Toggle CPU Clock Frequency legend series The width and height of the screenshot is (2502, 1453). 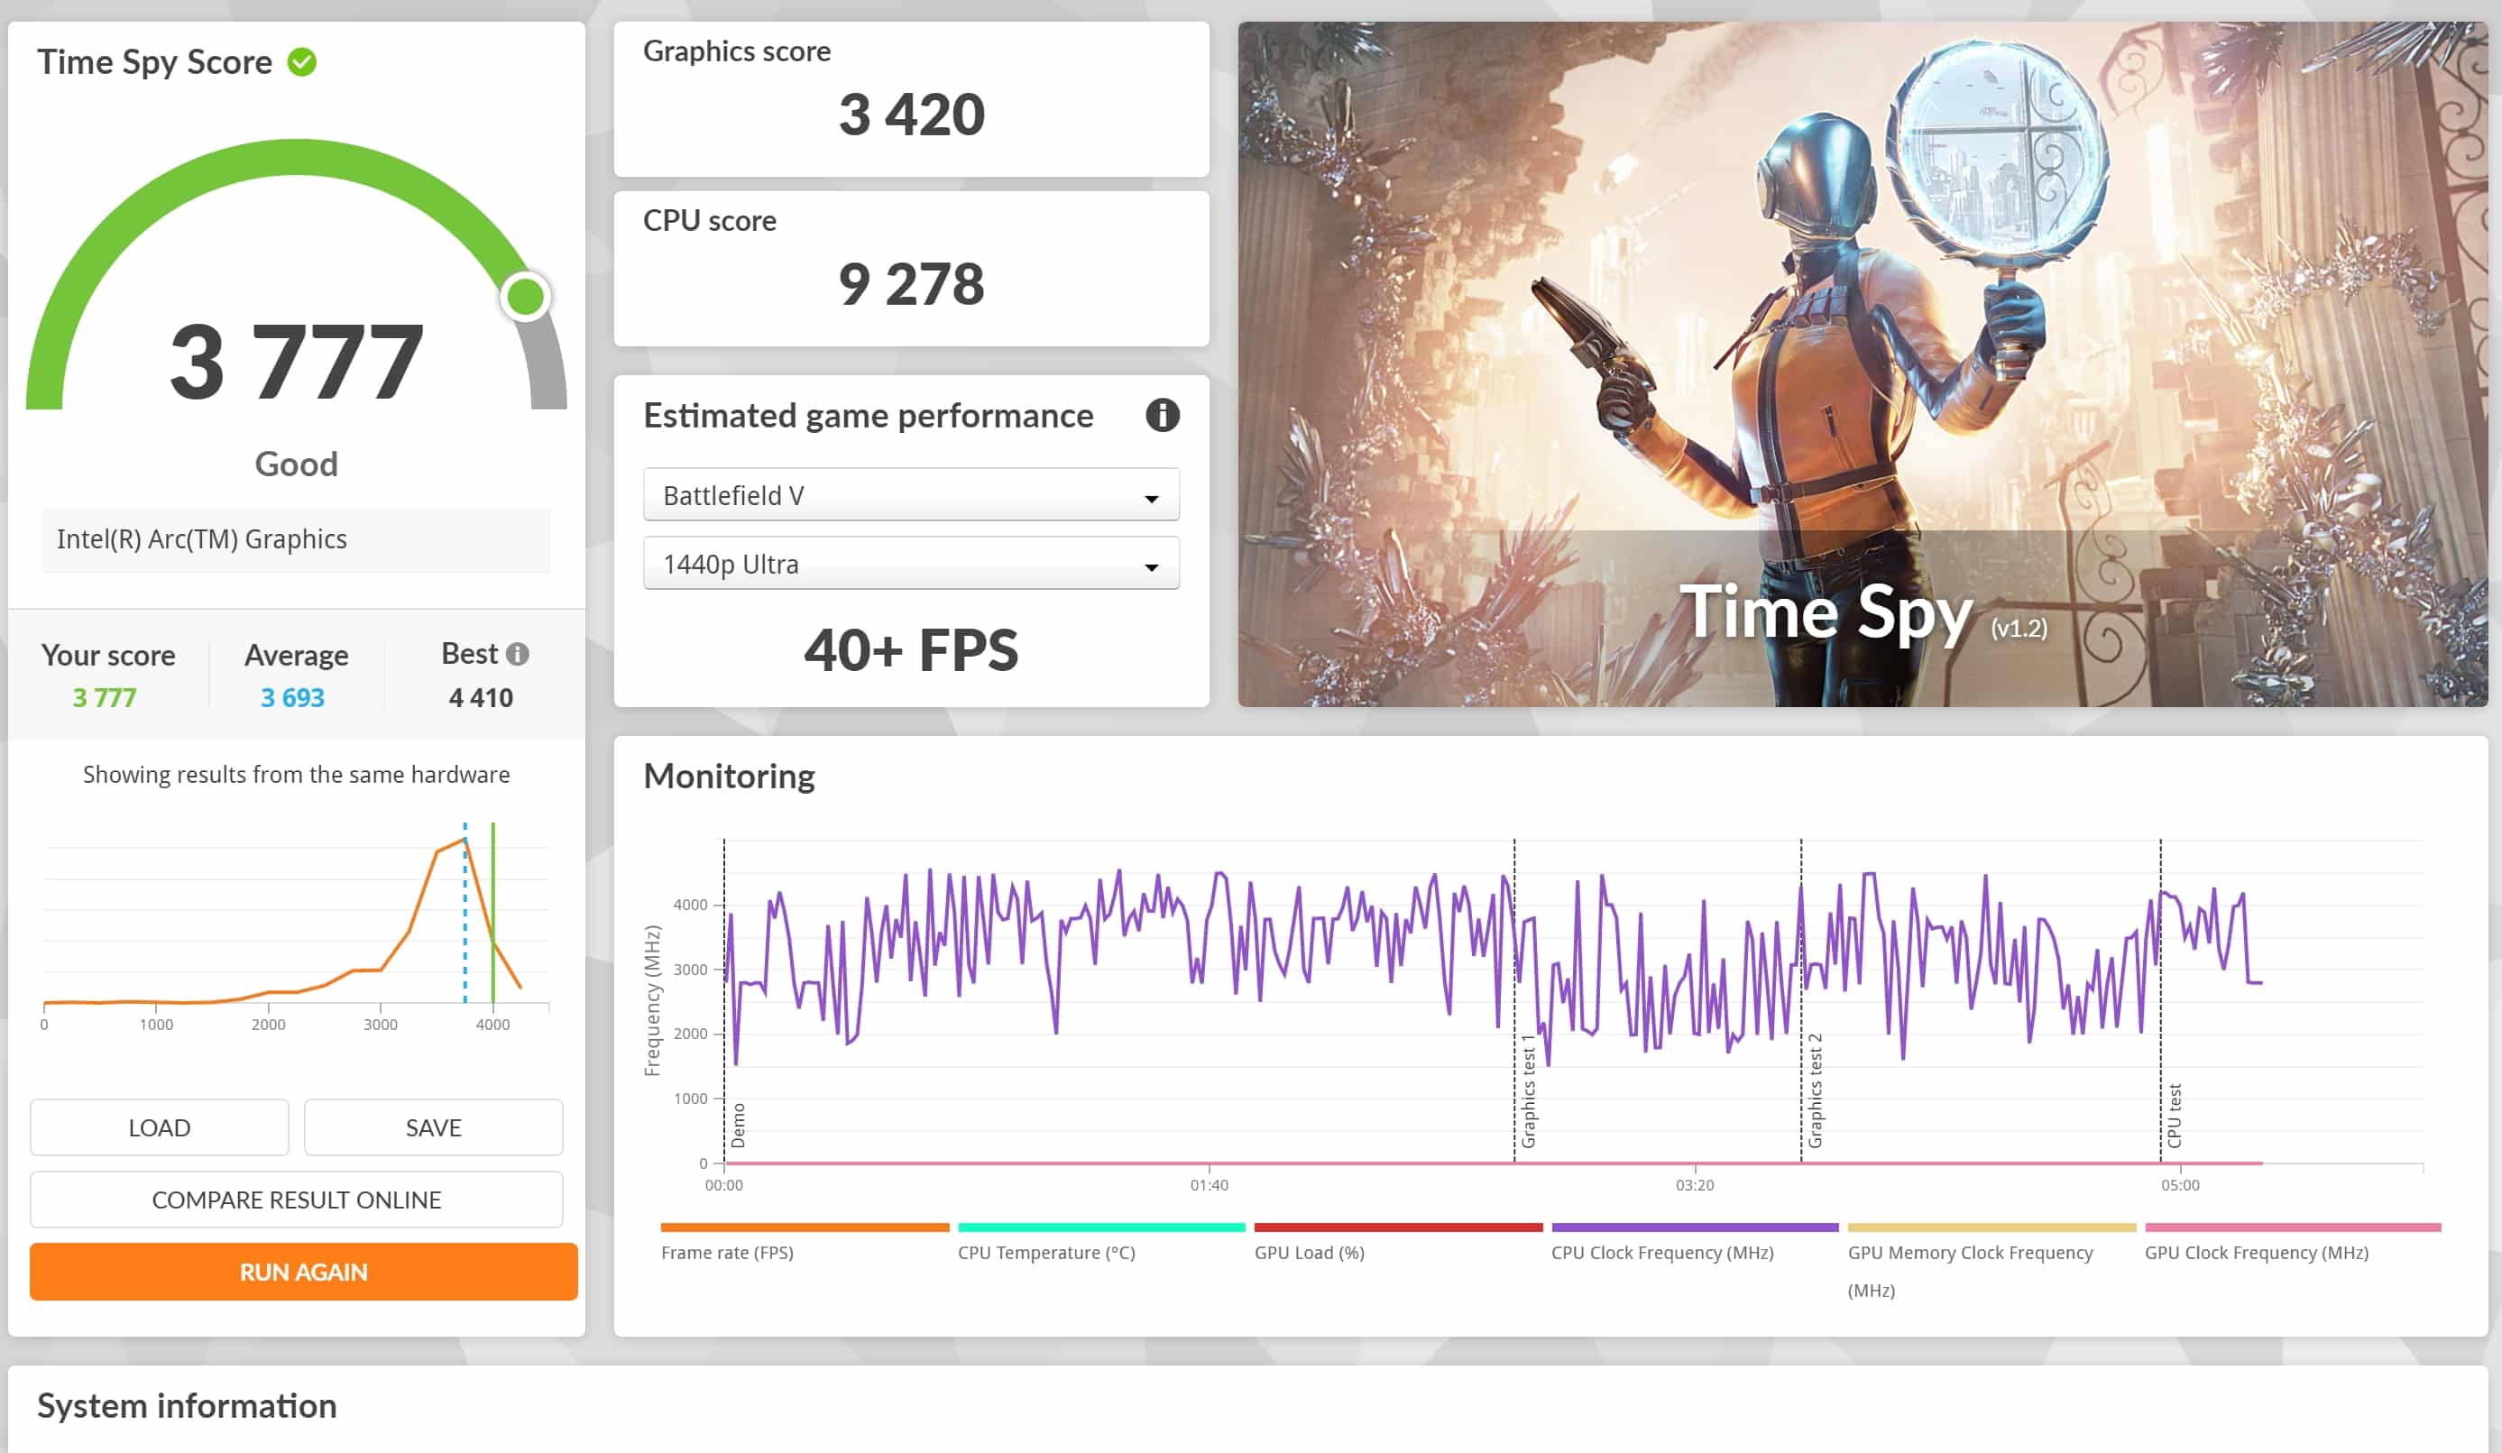1662,1253
